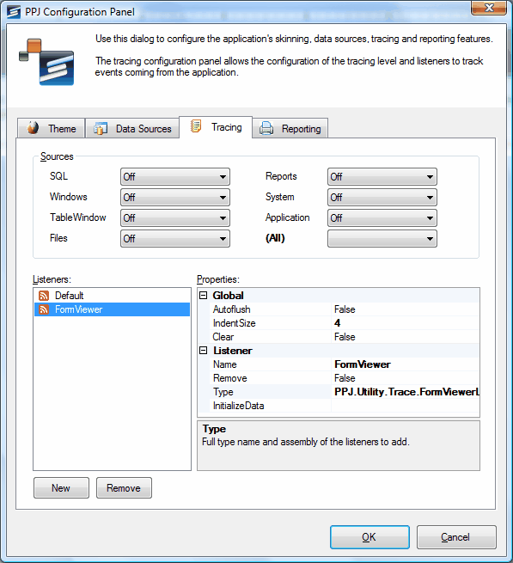The image size is (513, 563).
Task: Click the empty InitializeData value field
Action: (x=405, y=406)
